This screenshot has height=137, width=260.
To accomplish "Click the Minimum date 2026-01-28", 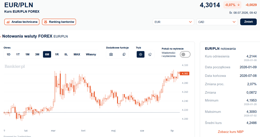I will pyautogui.click(x=250, y=104).
